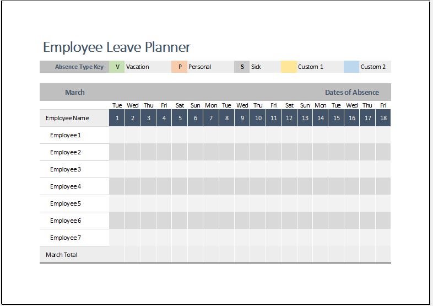Viewport: 433px width, 306px height.
Task: Click date column header 18
Action: tap(383, 118)
